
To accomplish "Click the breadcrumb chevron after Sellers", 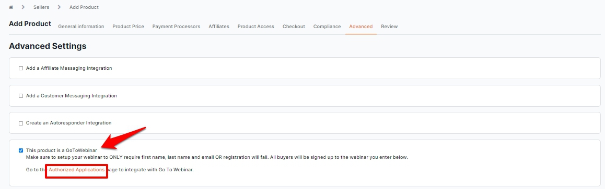I will point(59,7).
